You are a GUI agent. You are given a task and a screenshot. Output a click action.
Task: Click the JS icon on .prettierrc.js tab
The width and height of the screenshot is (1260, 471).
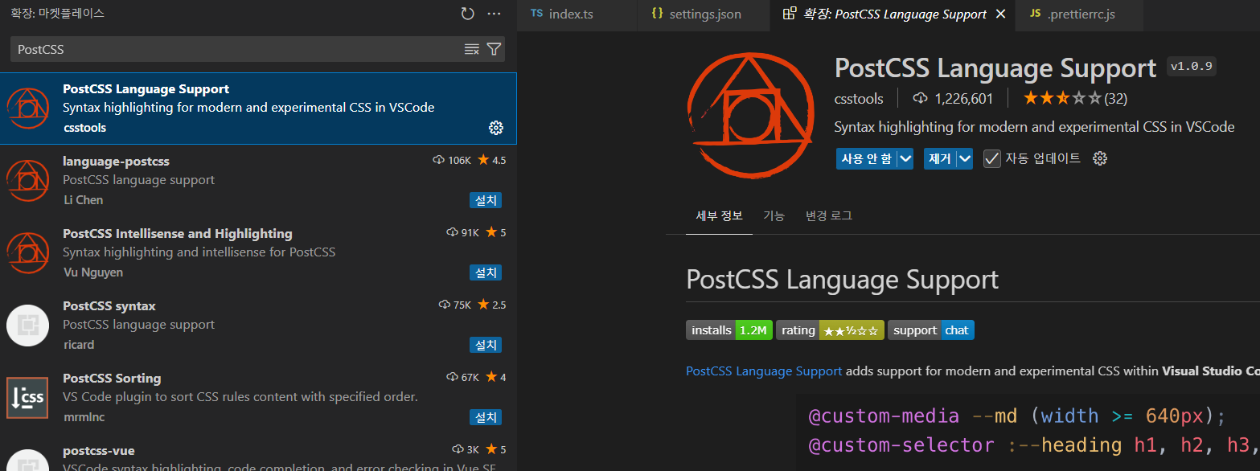[1036, 14]
